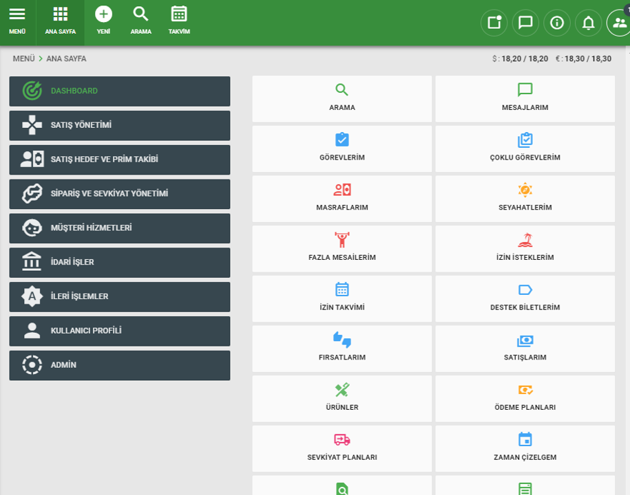The height and width of the screenshot is (495, 630).
Task: Click the ZAMAN ÇİZELGEM calendar icon
Action: pos(525,439)
